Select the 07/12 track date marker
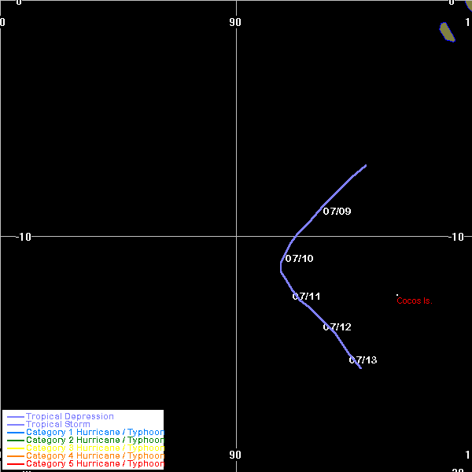This screenshot has width=472, height=472. [x=337, y=327]
